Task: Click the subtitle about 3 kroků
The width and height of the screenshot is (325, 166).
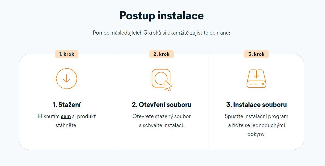Action: tap(161, 33)
